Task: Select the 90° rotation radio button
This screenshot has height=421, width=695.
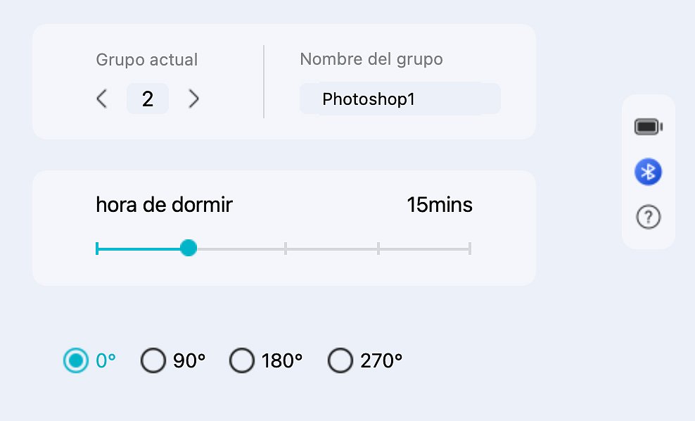Action: tap(153, 361)
